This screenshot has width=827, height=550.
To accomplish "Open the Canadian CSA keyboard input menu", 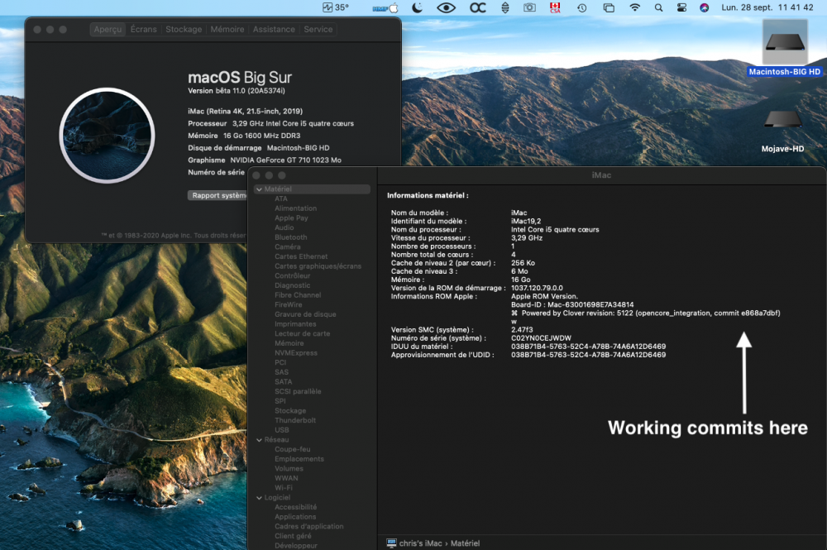I will coord(556,7).
